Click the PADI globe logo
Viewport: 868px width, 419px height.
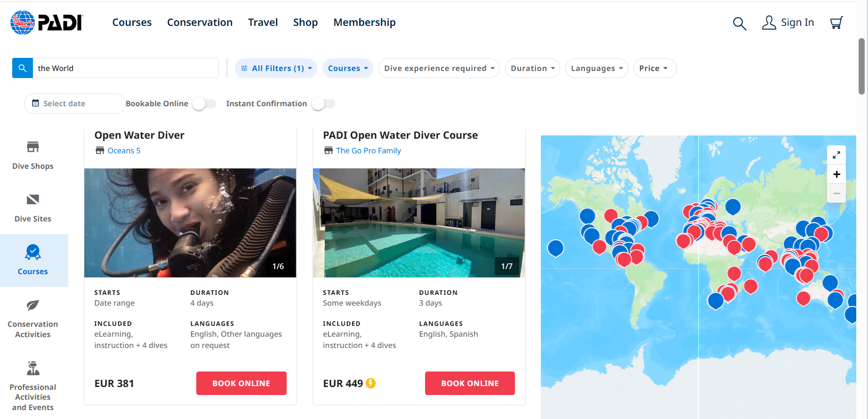[x=23, y=23]
